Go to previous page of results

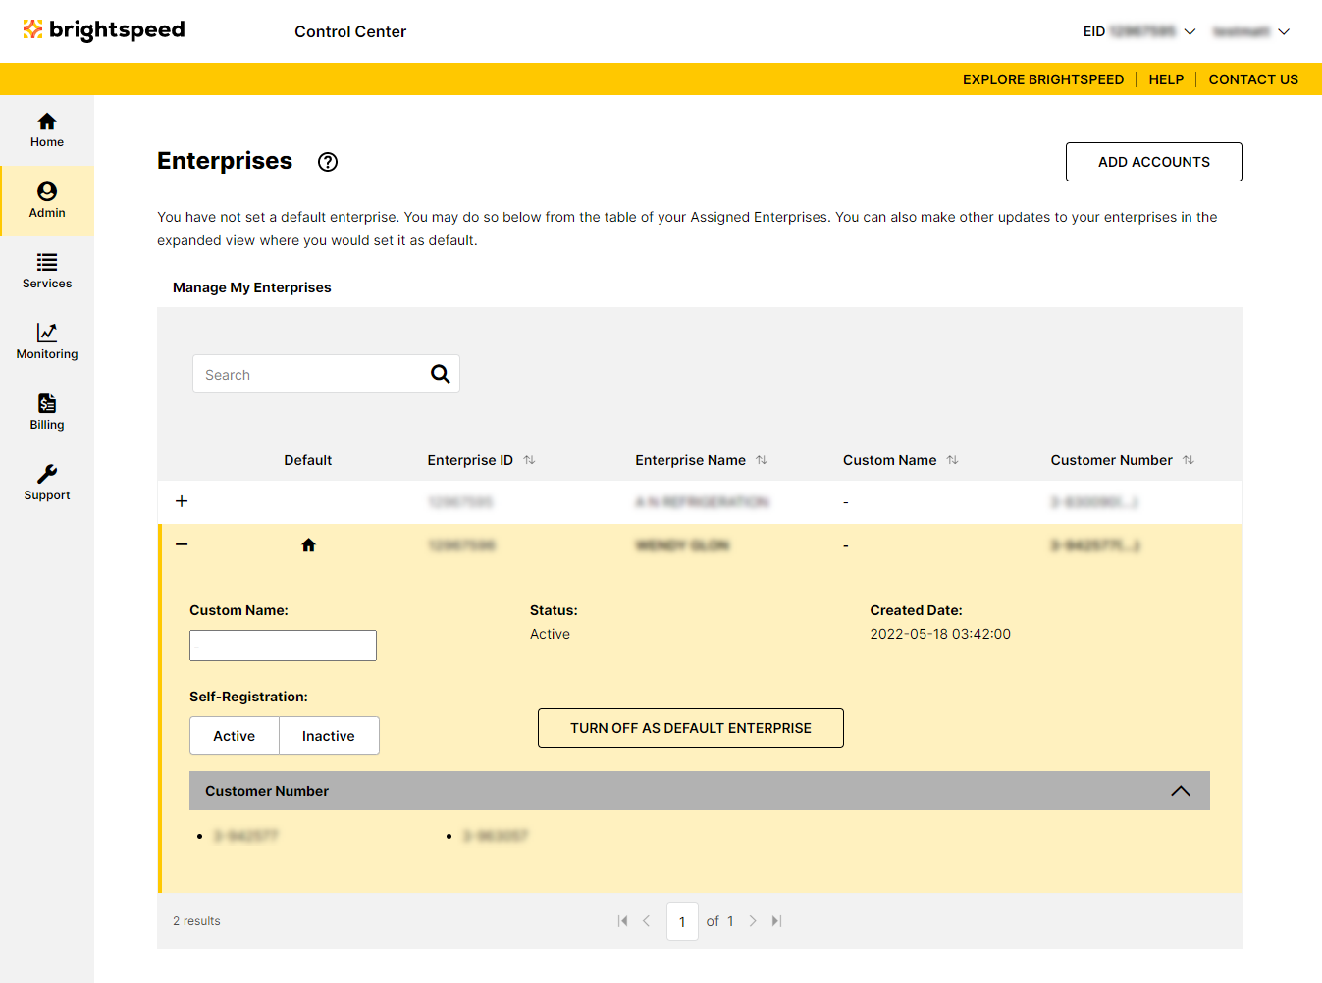pos(646,921)
